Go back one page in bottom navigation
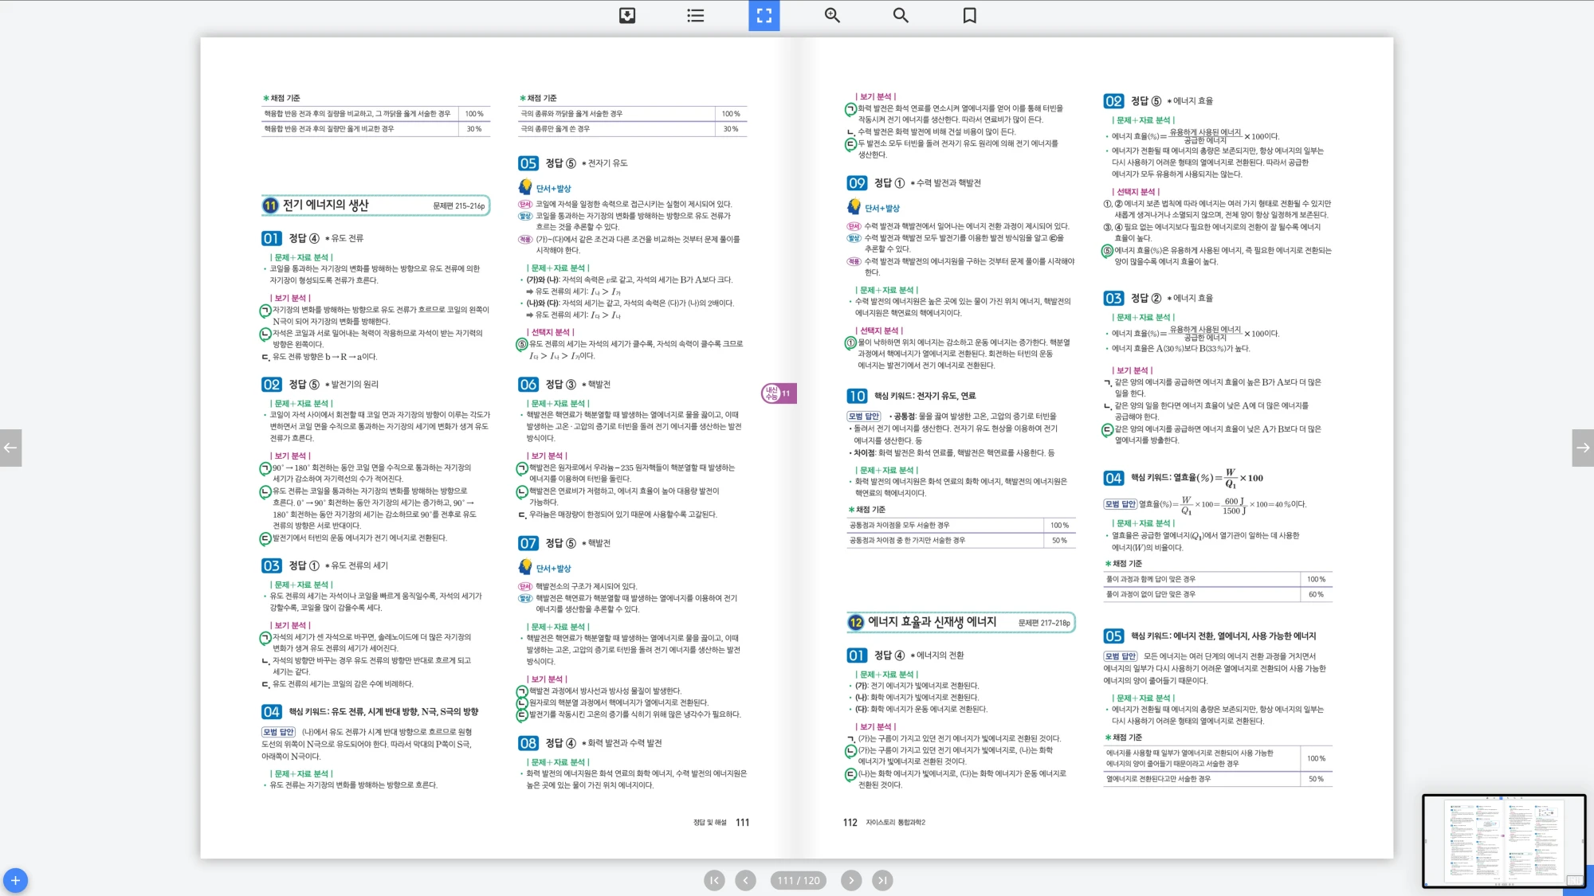 [745, 880]
